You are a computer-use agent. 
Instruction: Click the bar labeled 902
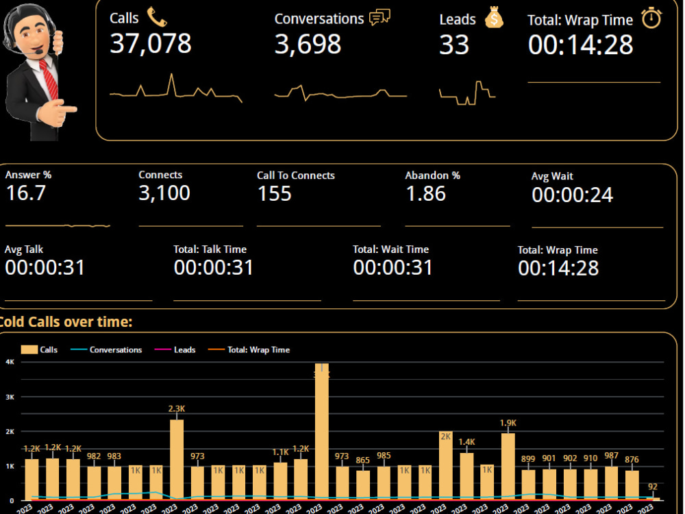(570, 484)
